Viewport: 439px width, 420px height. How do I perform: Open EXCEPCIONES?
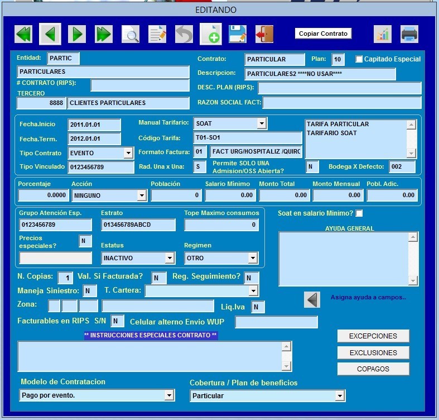373,336
